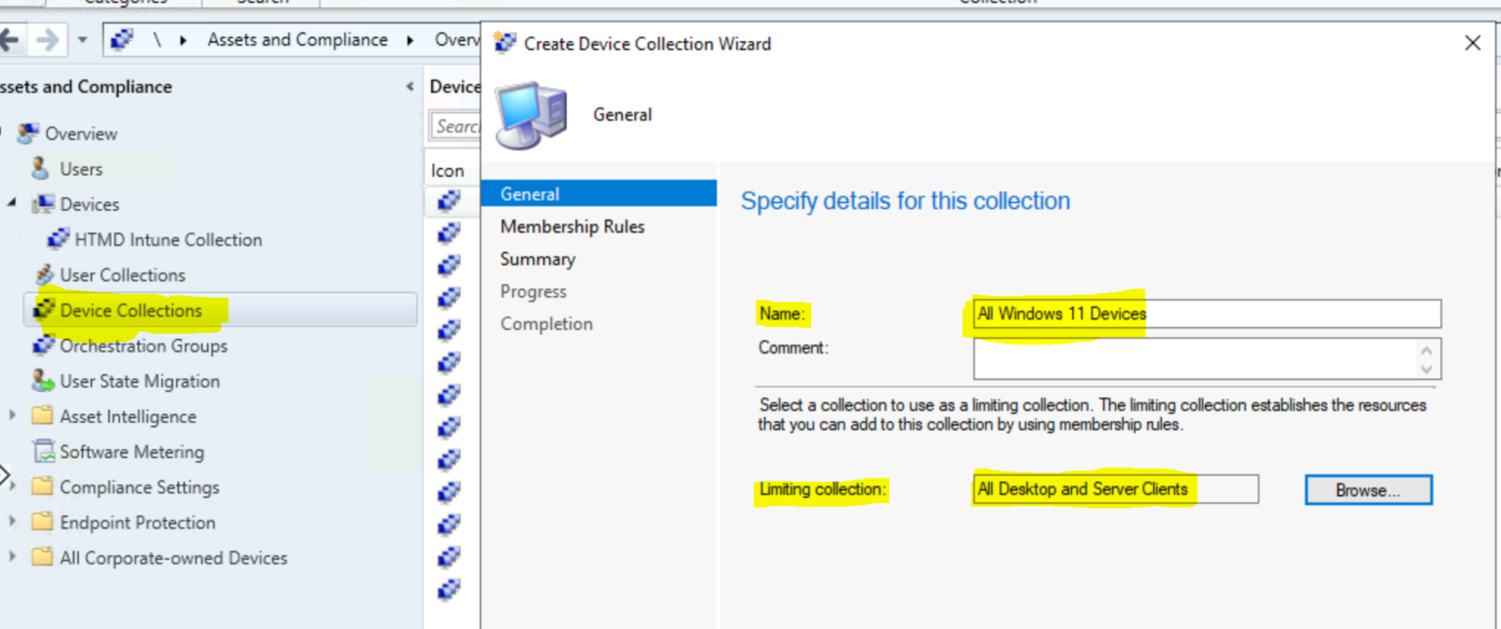The width and height of the screenshot is (1501, 629).
Task: Click Assets and Compliance breadcrumb text
Action: tap(297, 40)
